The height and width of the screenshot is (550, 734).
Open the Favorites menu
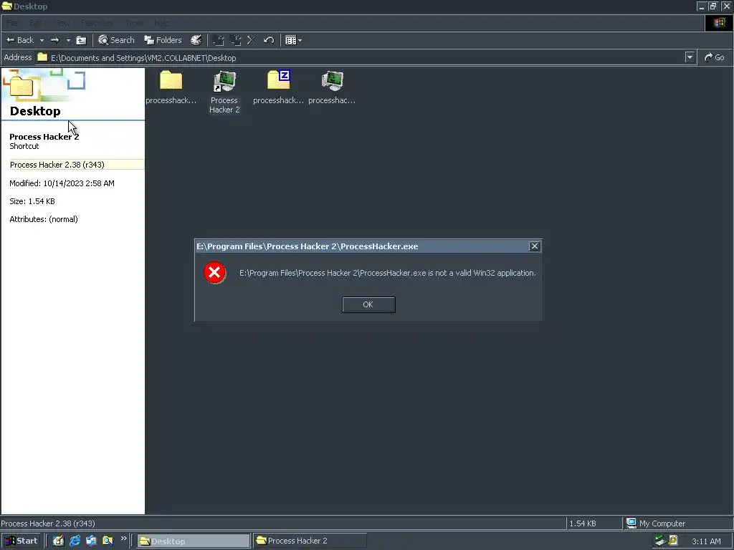tap(97, 23)
